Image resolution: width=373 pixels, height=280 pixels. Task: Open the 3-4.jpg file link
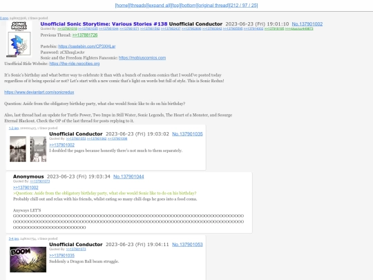(14, 239)
